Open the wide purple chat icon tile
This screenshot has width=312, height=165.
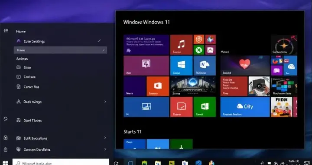pyautogui.click(x=146, y=66)
